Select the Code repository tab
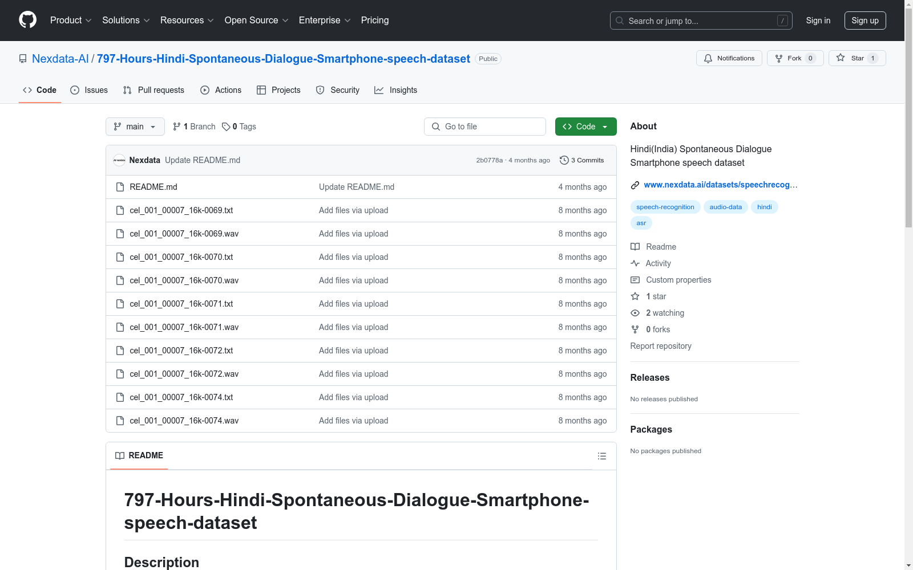 pyautogui.click(x=40, y=90)
